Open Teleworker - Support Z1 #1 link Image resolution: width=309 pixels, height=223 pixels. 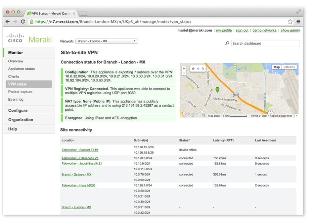click(80, 150)
